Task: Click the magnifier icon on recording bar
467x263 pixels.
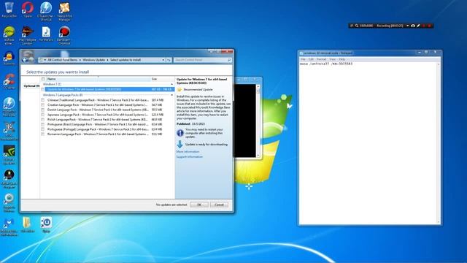Action: tap(357, 26)
